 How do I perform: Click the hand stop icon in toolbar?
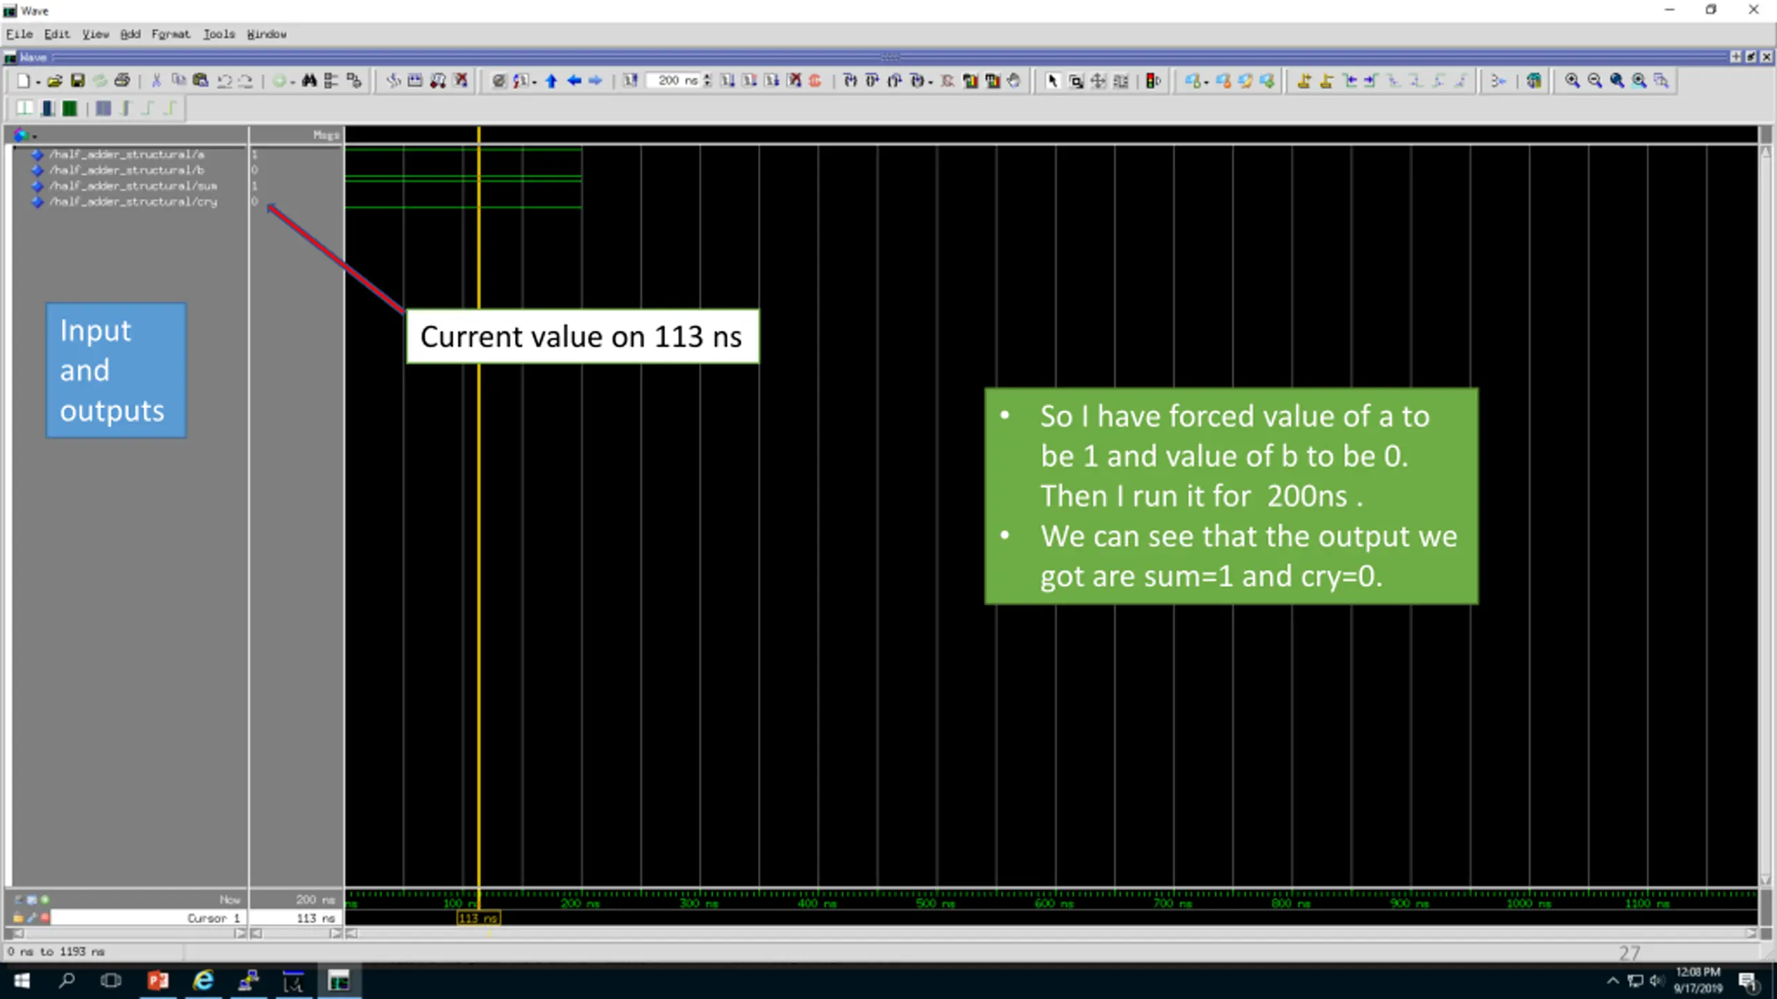pyautogui.click(x=1014, y=81)
